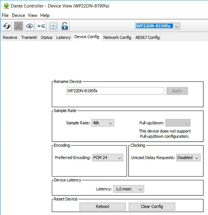Open the Pull-up/down dropdown
The width and height of the screenshot is (208, 215).
click(x=178, y=123)
